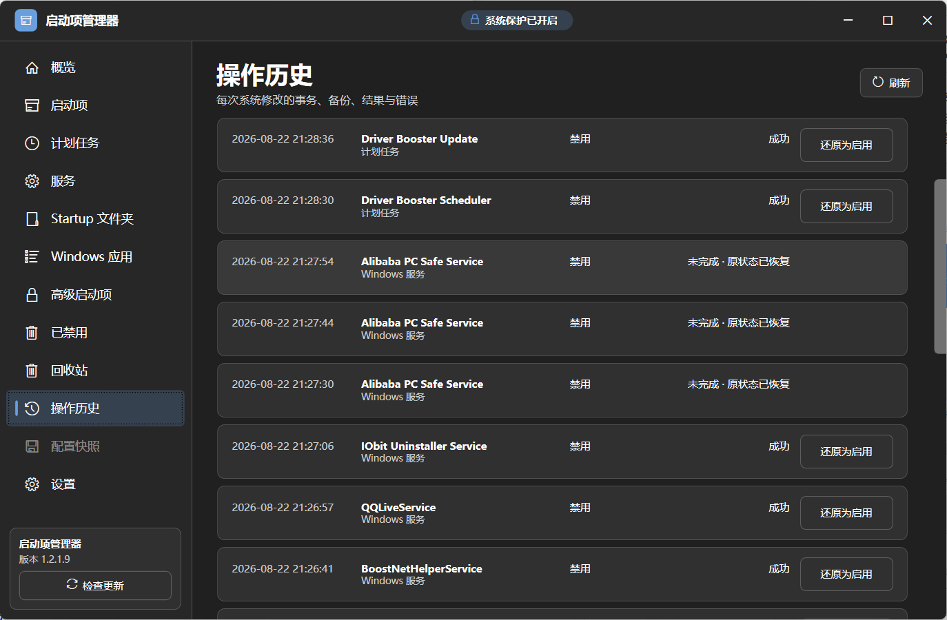This screenshot has height=620, width=947.
Task: Open 设置 page
Action: pos(96,484)
